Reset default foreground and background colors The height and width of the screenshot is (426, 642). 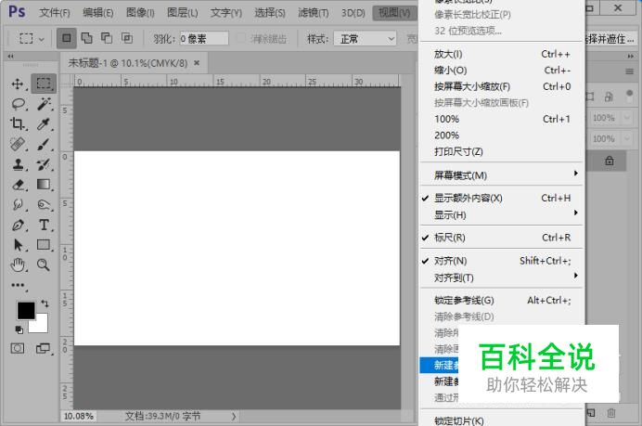(x=19, y=329)
